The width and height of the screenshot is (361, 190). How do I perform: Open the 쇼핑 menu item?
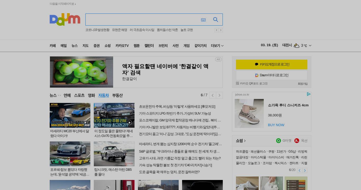click(x=108, y=46)
